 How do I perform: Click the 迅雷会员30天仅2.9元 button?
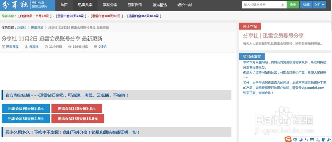pyautogui.click(x=26, y=119)
